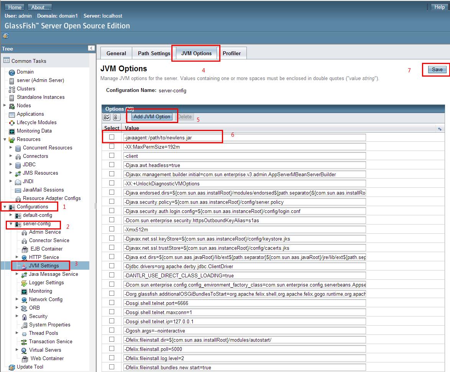This screenshot has width=450, height=372.
Task: Open EJB Container in the tree
Action: (46, 249)
